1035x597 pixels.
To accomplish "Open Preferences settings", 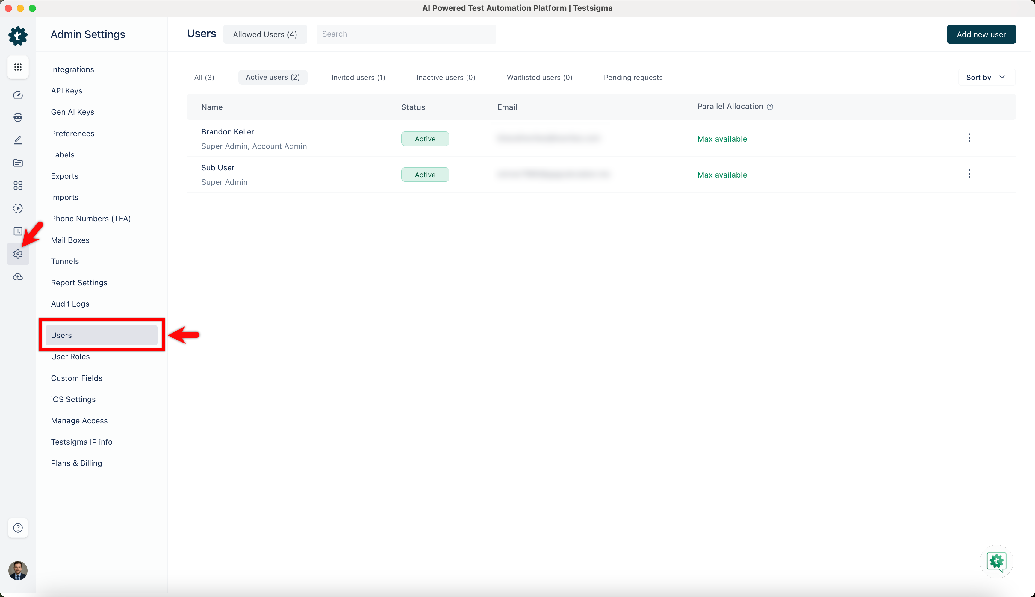I will click(x=72, y=133).
